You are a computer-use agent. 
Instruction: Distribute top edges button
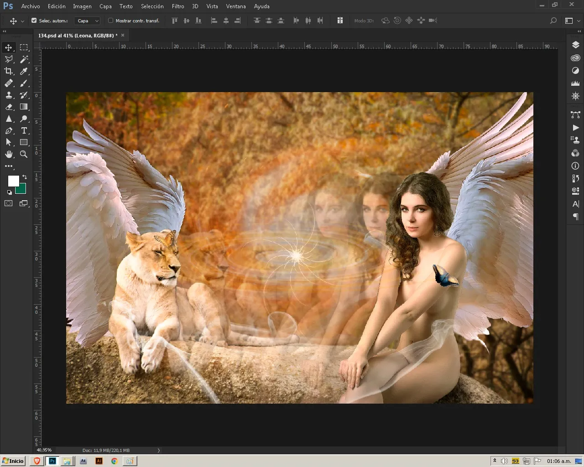coord(257,21)
